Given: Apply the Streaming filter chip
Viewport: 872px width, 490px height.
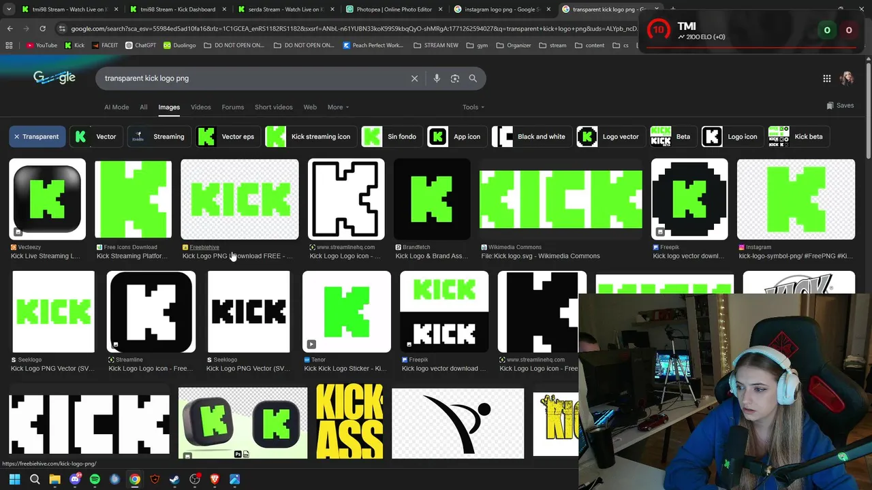Looking at the screenshot, I should click(158, 137).
